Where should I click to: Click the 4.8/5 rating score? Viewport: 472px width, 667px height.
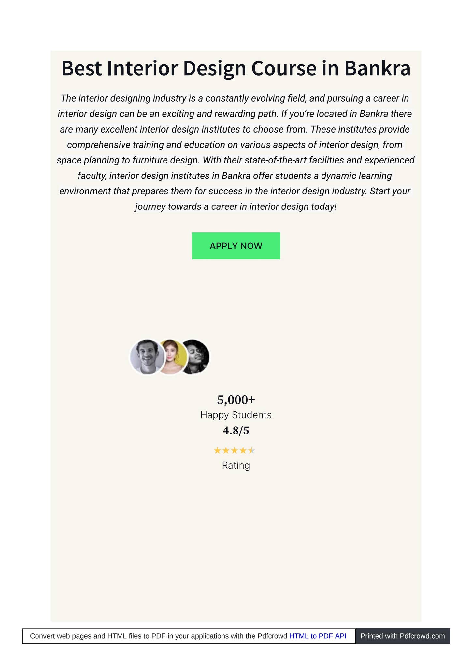(236, 431)
